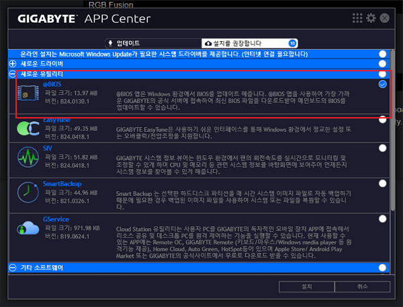
Task: Uncheck the @BIOS selection checkbox
Action: pos(382,84)
